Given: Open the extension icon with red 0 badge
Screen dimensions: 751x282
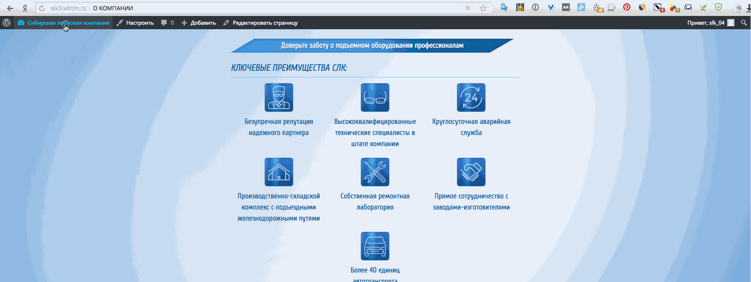Looking at the screenshot, I should point(659,8).
